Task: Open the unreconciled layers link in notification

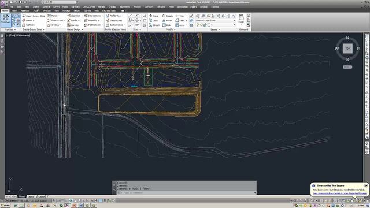Action: [x=340, y=194]
